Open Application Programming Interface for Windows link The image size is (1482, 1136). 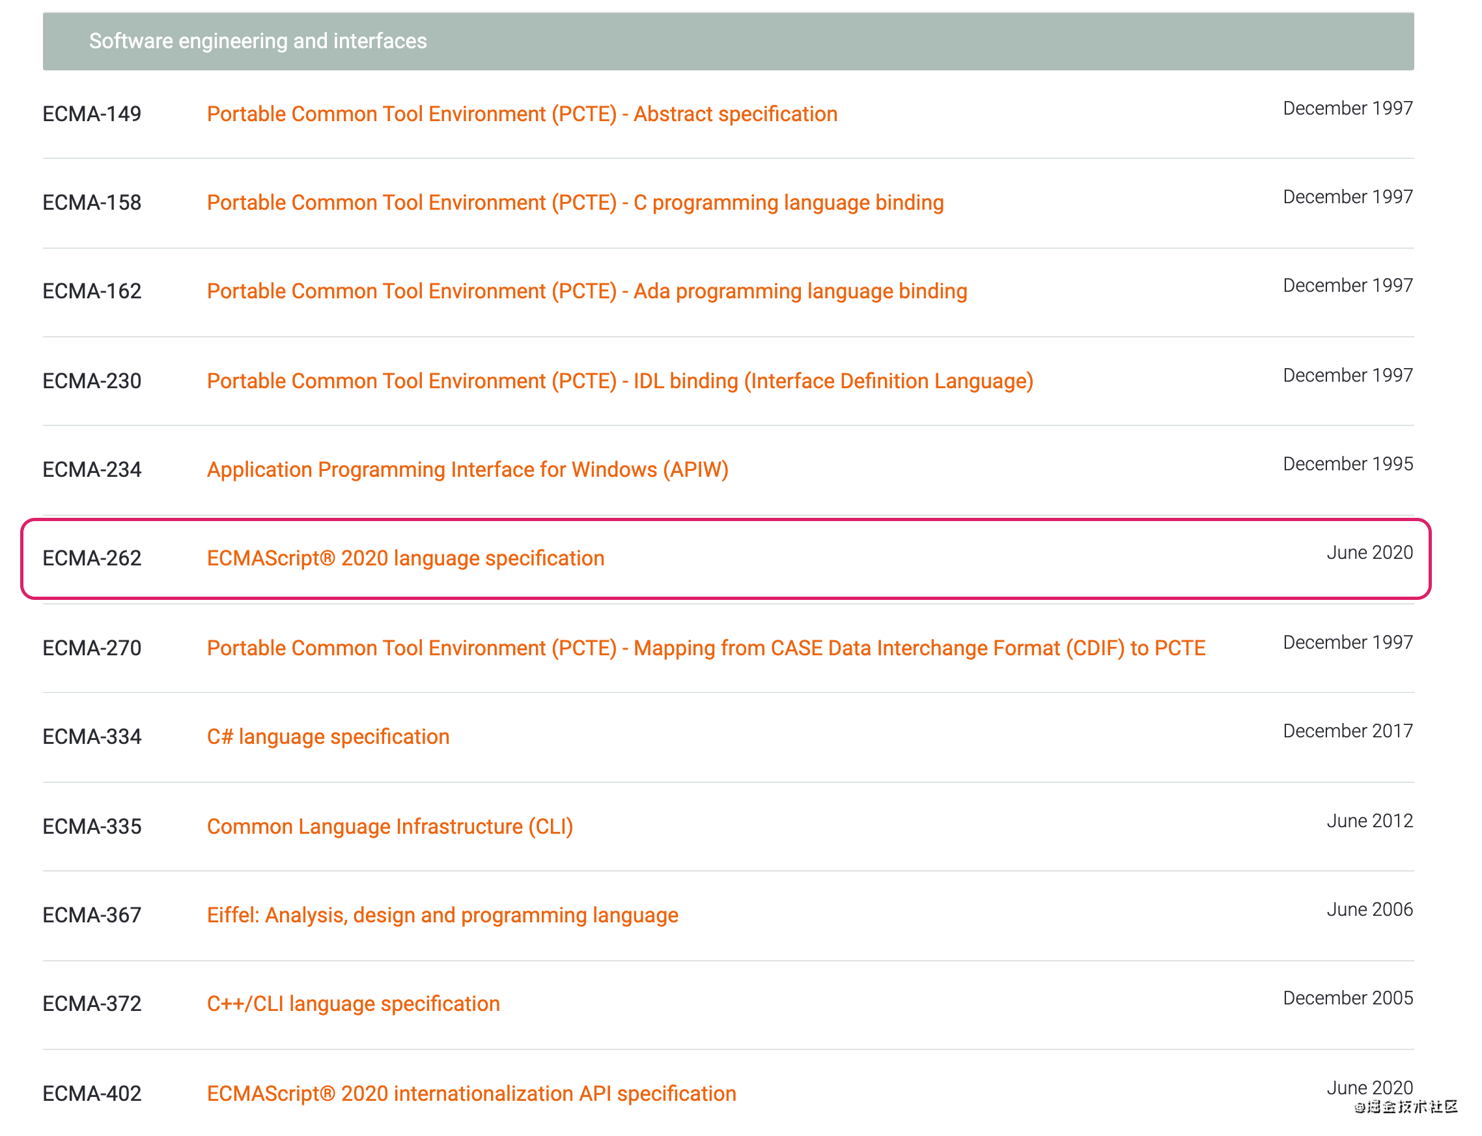click(468, 469)
